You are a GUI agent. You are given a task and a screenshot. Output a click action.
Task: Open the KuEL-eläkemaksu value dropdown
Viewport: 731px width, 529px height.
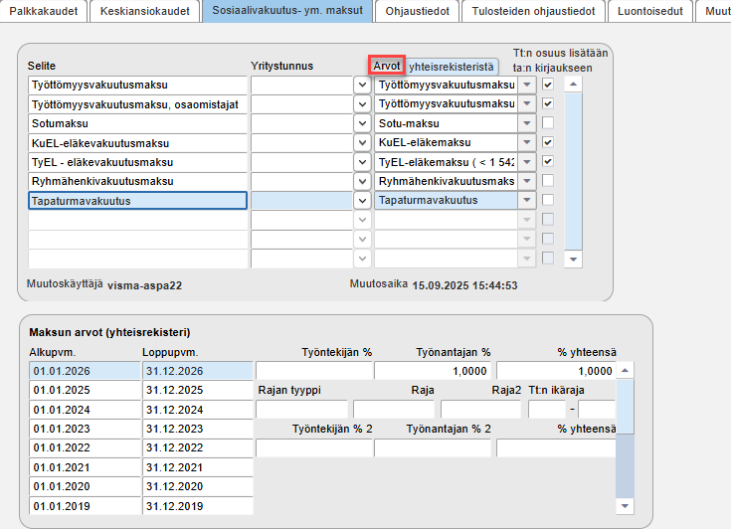[527, 142]
